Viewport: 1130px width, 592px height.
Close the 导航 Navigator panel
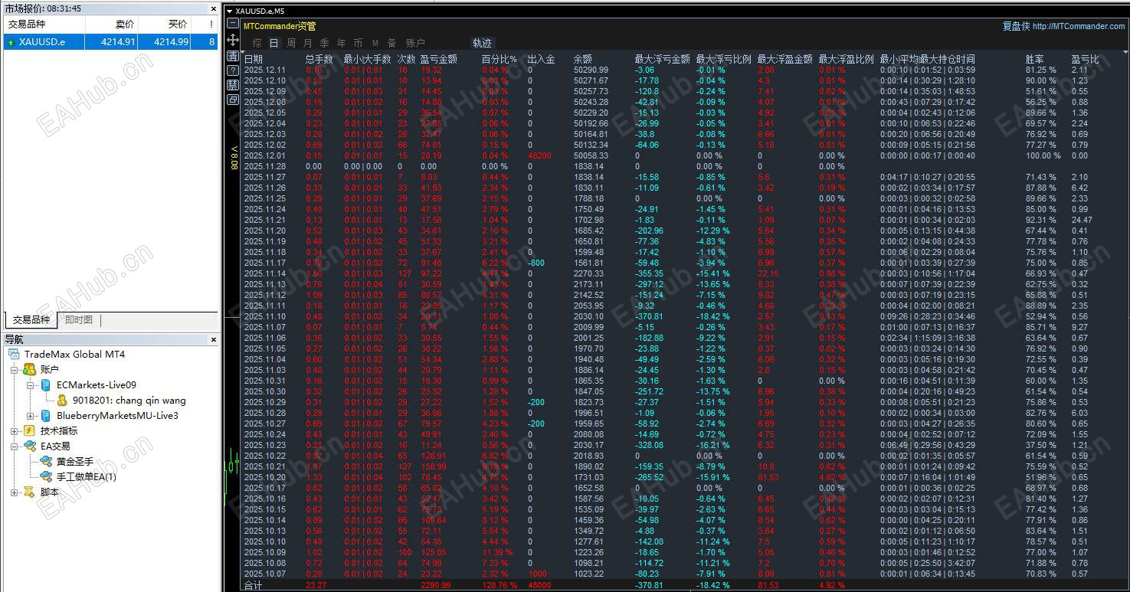pos(213,339)
